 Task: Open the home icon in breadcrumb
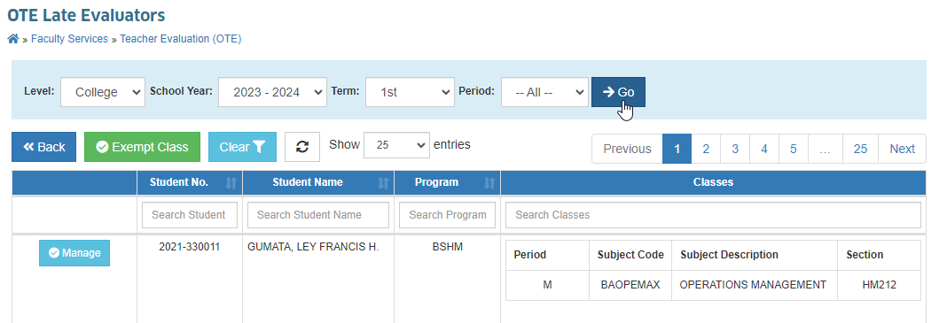[x=12, y=39]
